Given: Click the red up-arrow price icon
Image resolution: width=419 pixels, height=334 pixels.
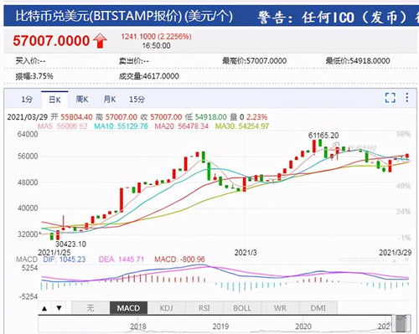Looking at the screenshot, I should tap(100, 41).
